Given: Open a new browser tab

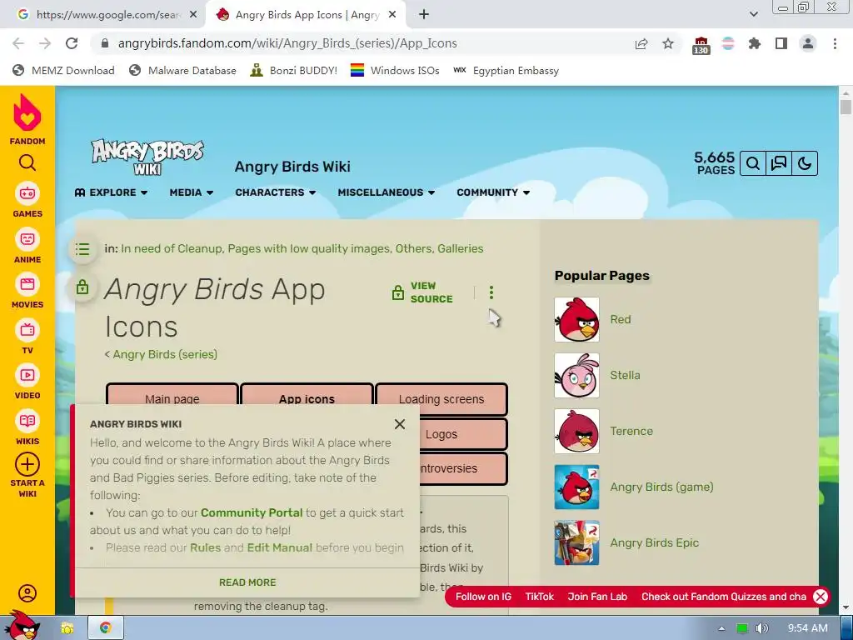Looking at the screenshot, I should point(424,15).
